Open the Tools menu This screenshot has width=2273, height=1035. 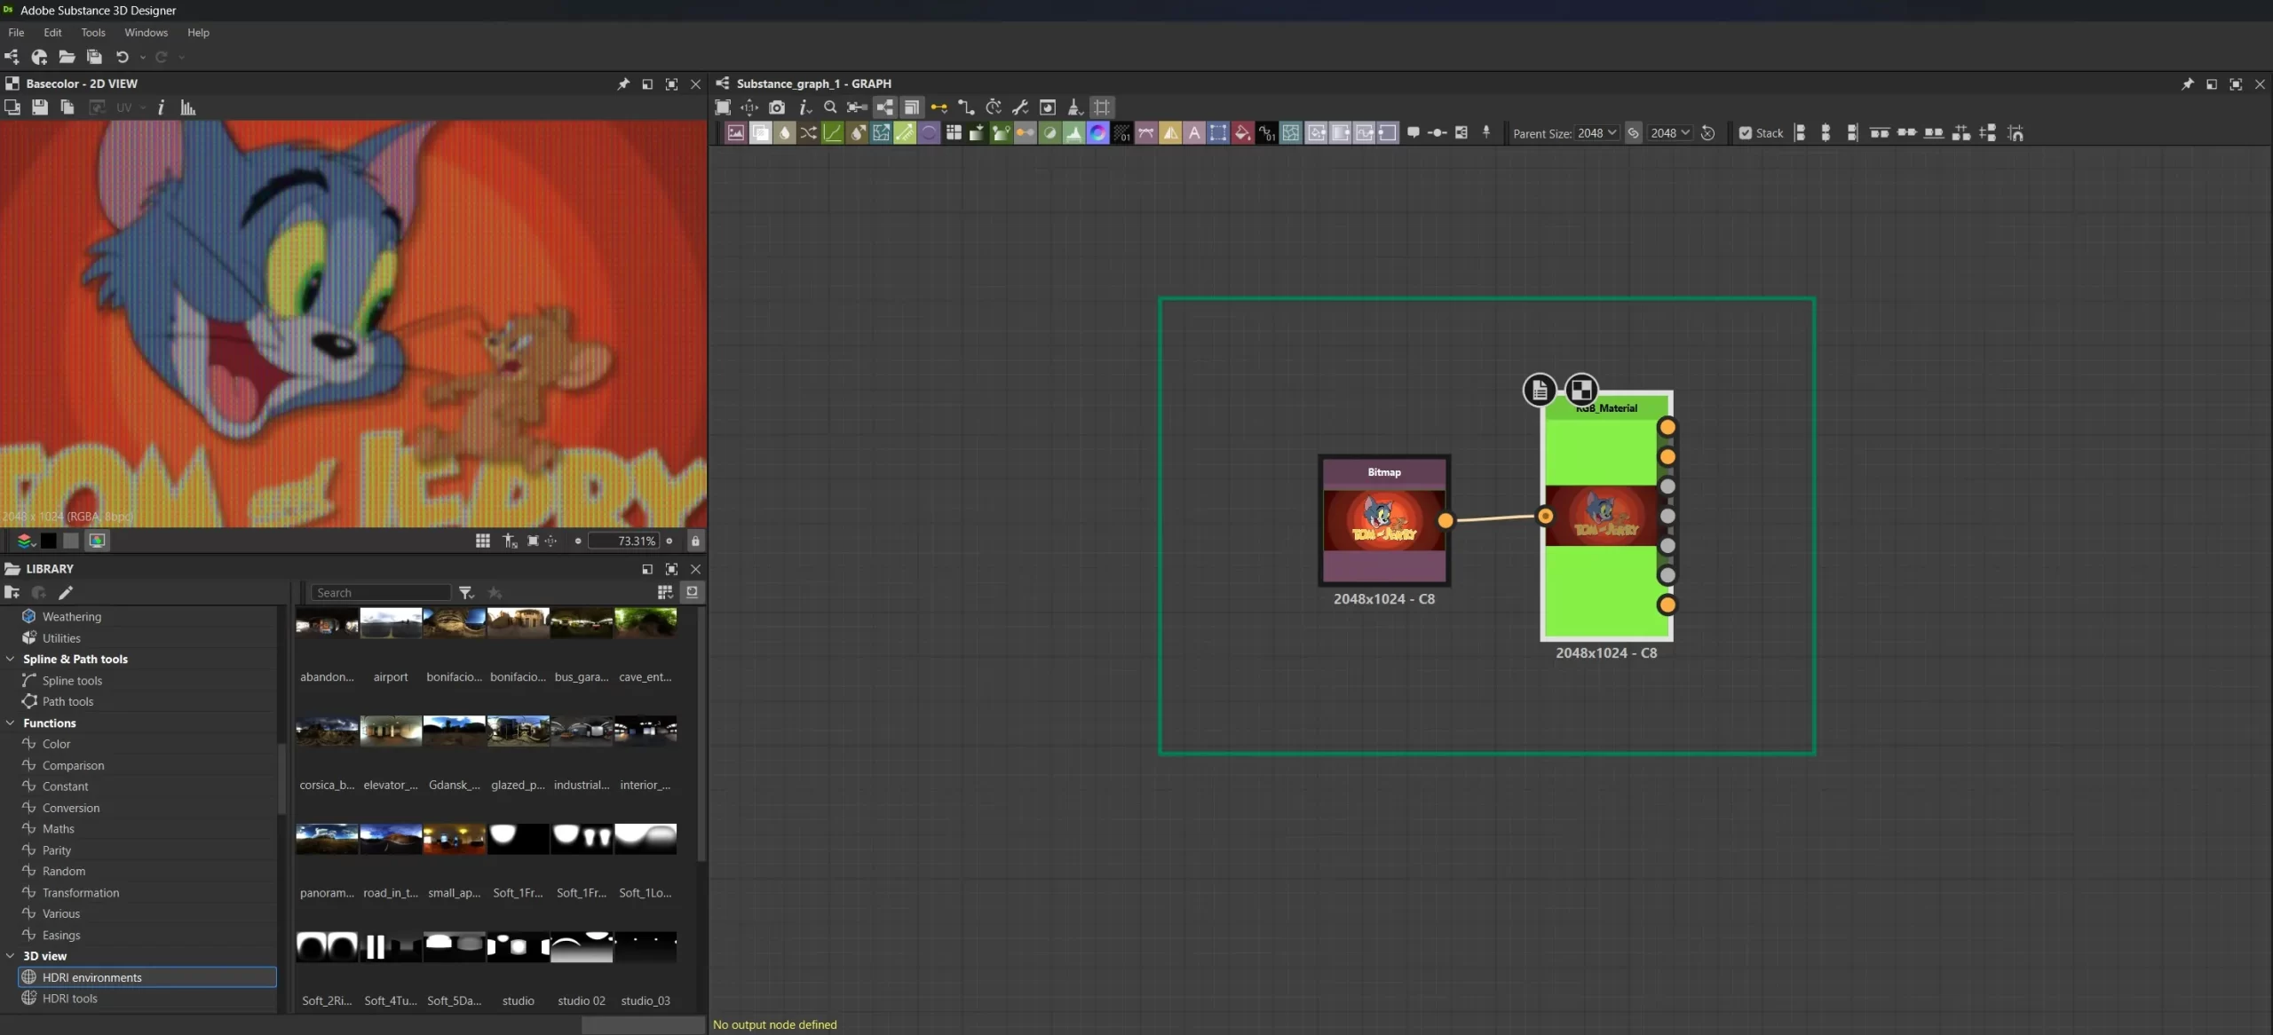(93, 32)
